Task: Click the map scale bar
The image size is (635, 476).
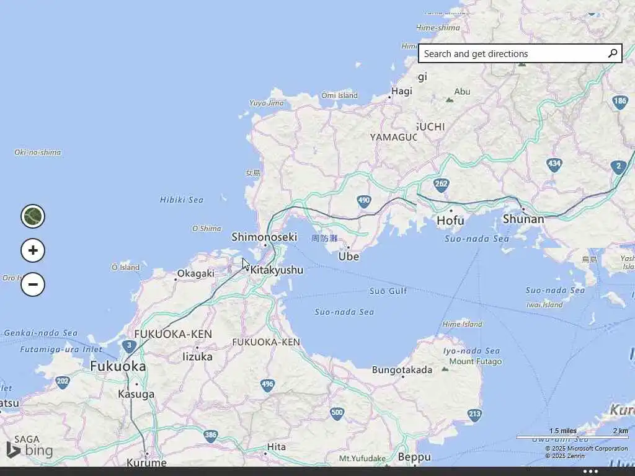Action: click(572, 437)
